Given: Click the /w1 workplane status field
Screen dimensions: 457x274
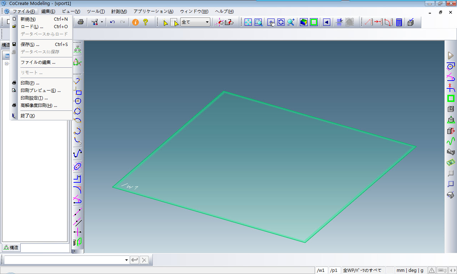Looking at the screenshot, I should click(322, 270).
